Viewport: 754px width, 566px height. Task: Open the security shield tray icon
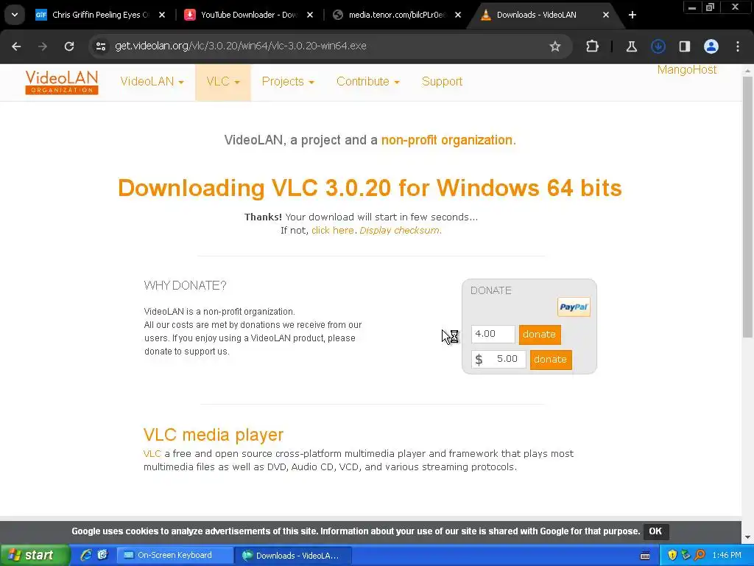pyautogui.click(x=672, y=556)
